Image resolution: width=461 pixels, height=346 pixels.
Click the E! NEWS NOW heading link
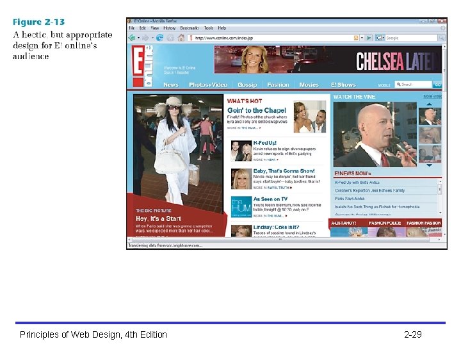click(x=353, y=174)
